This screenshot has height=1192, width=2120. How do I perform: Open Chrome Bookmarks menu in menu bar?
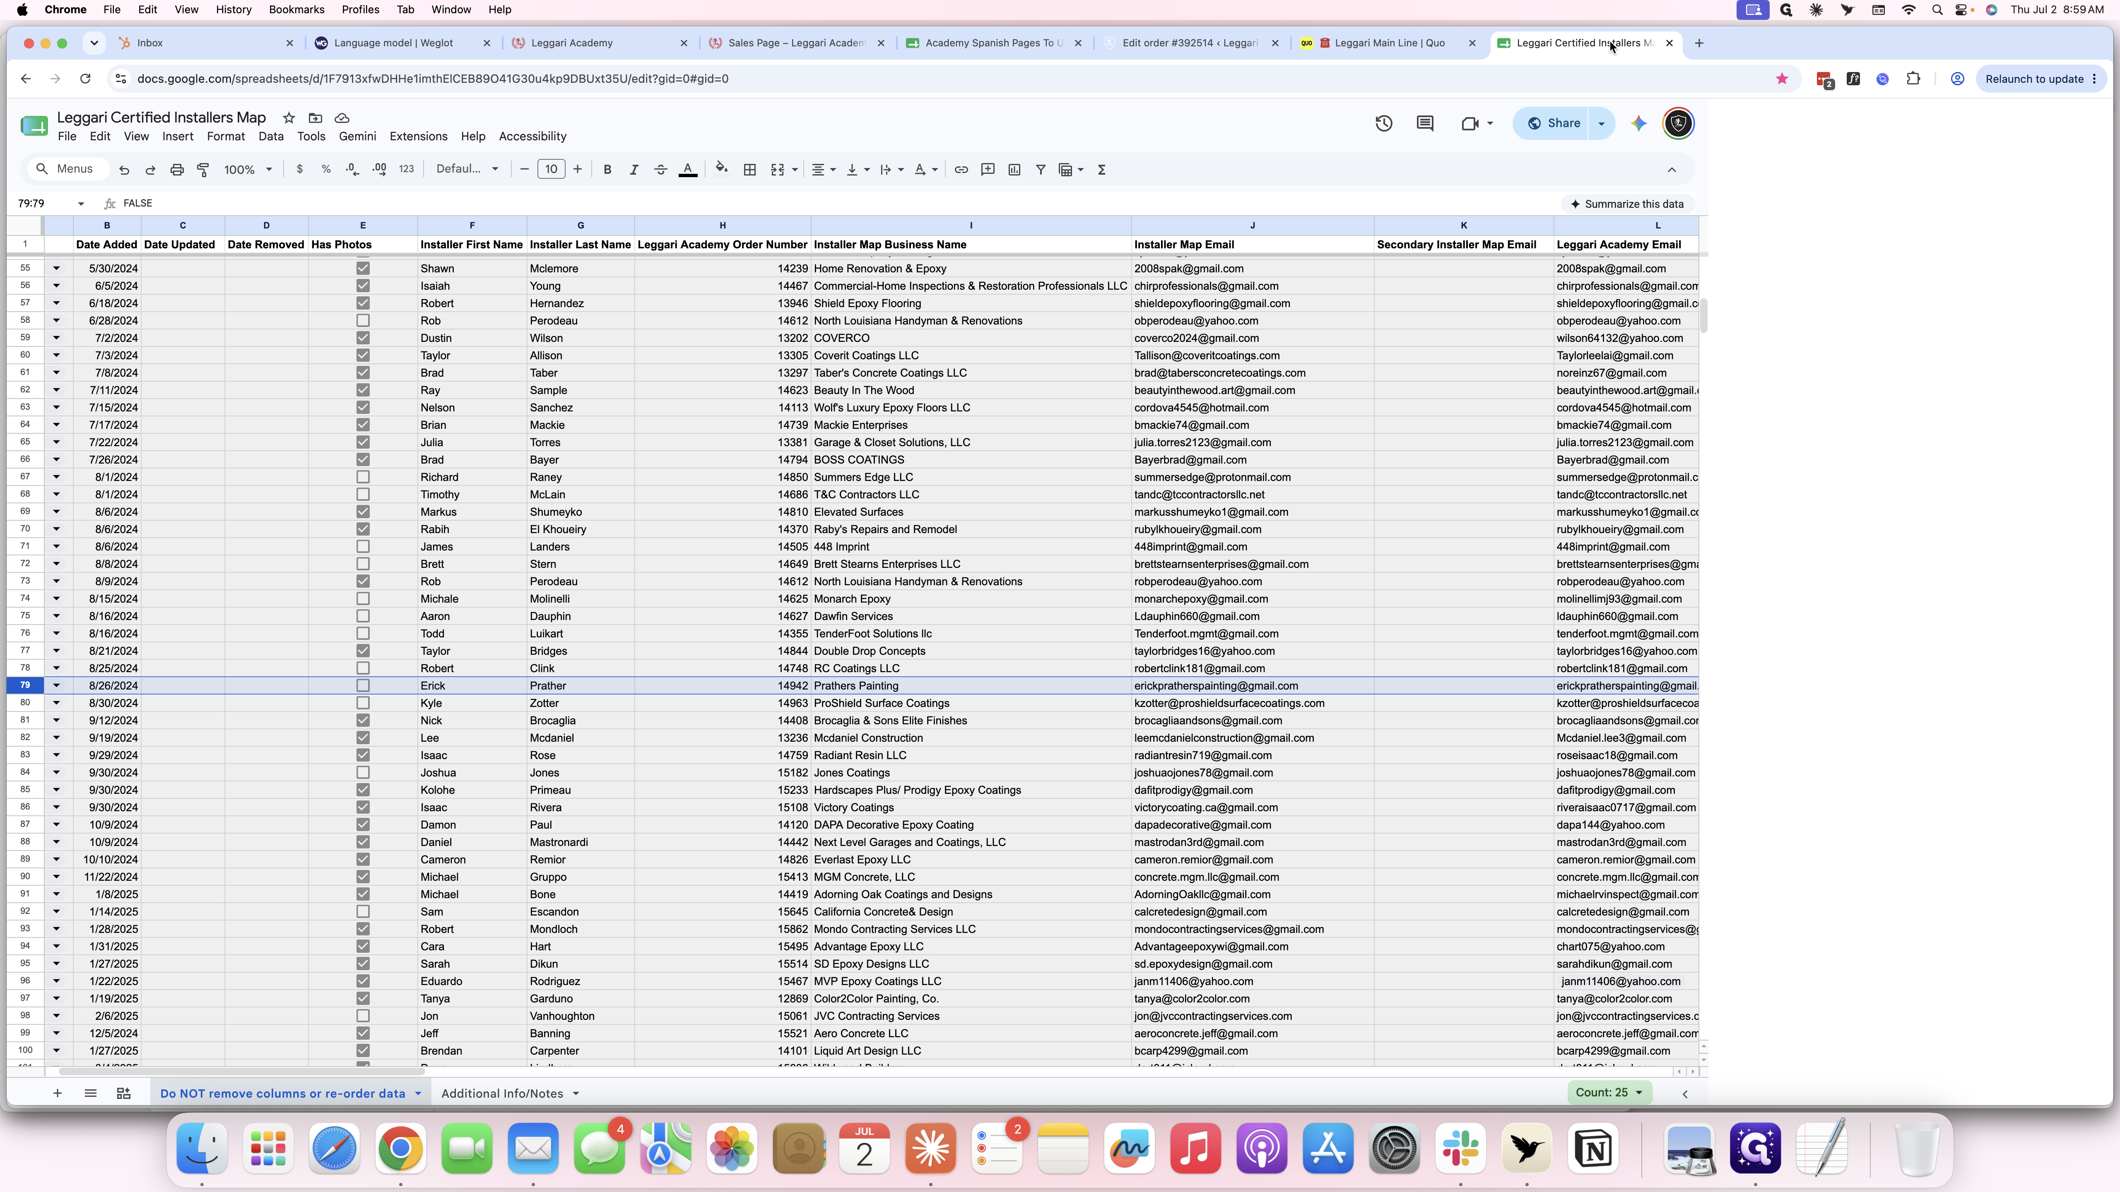tap(296, 10)
